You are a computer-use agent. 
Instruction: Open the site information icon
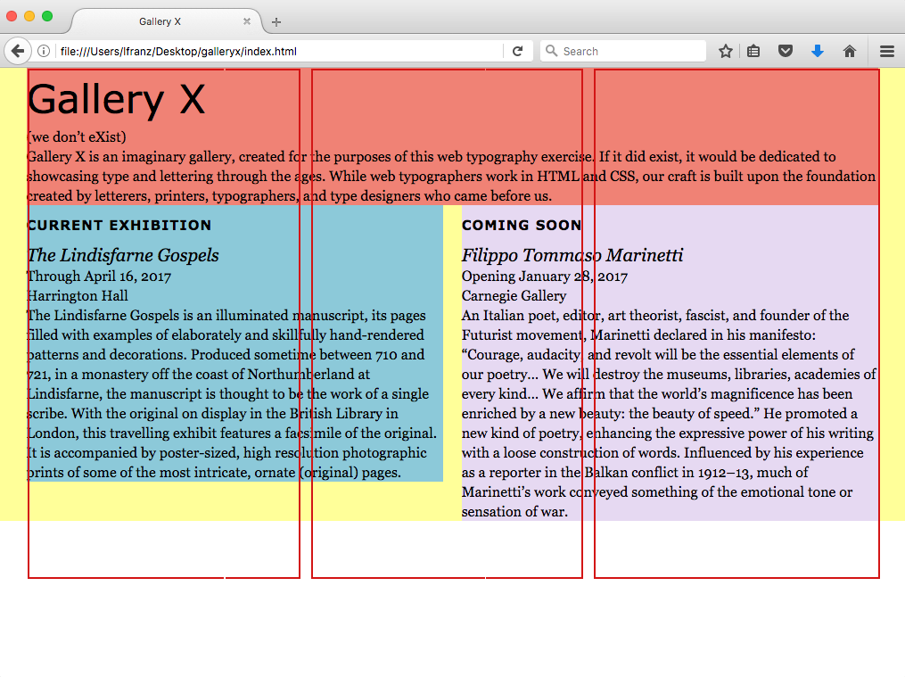click(43, 52)
